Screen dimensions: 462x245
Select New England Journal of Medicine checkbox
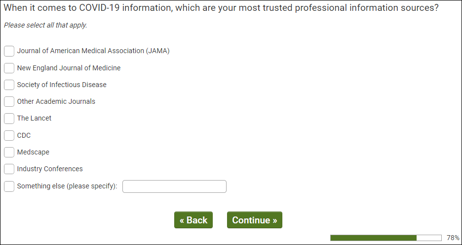[9, 68]
